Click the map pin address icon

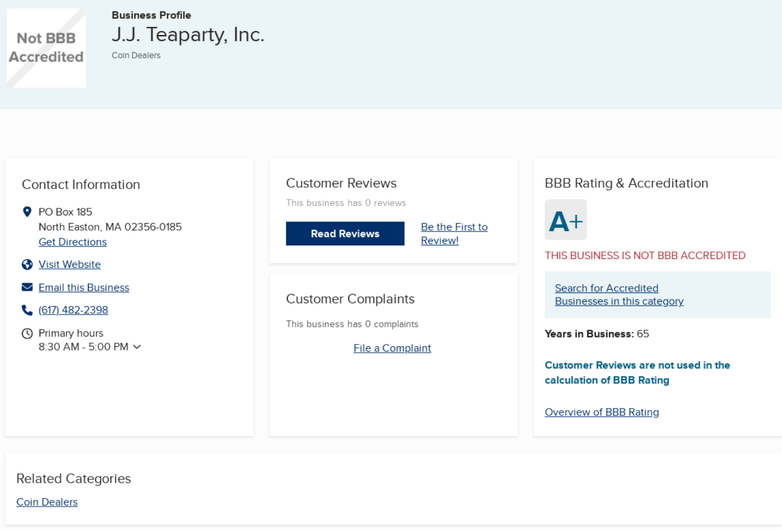(27, 212)
